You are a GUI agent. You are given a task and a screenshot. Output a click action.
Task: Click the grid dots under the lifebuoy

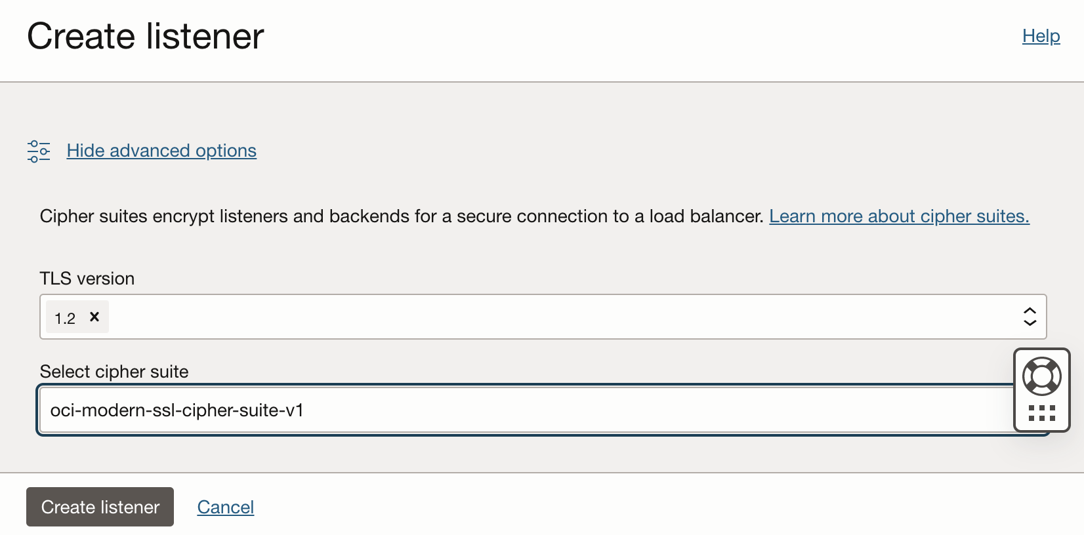click(x=1041, y=413)
